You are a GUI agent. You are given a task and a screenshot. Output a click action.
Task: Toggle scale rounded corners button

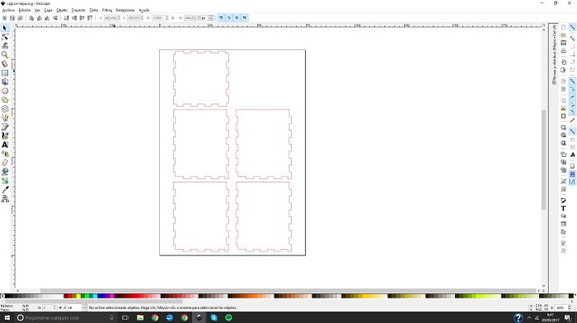228,17
